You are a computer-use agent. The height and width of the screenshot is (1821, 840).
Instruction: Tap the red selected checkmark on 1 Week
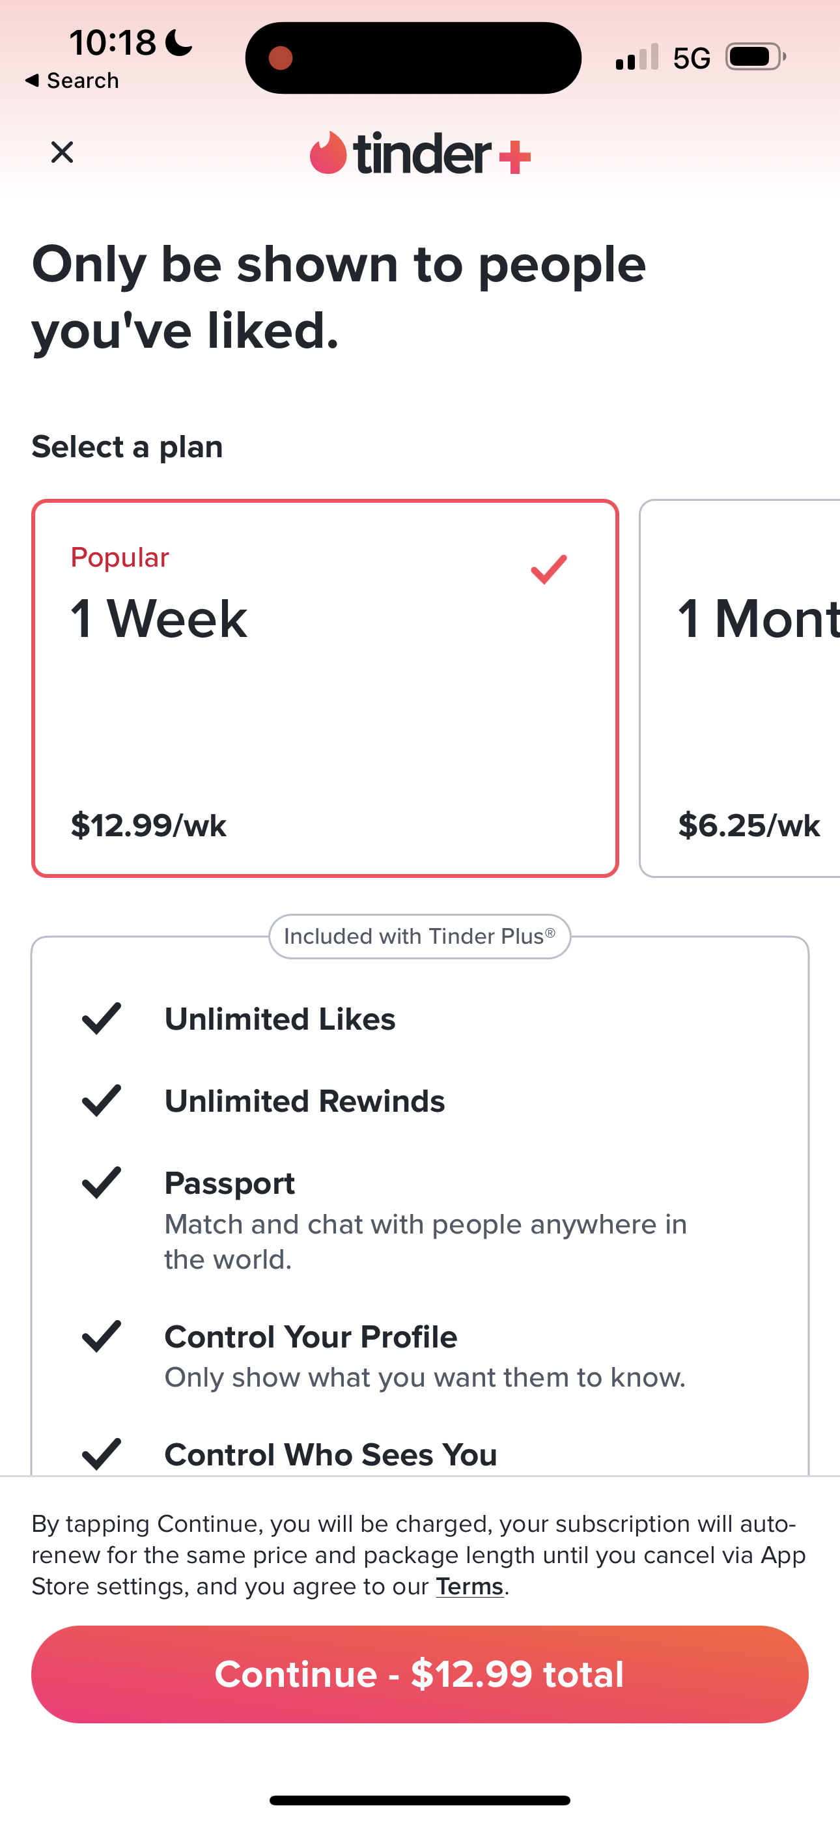pyautogui.click(x=549, y=570)
